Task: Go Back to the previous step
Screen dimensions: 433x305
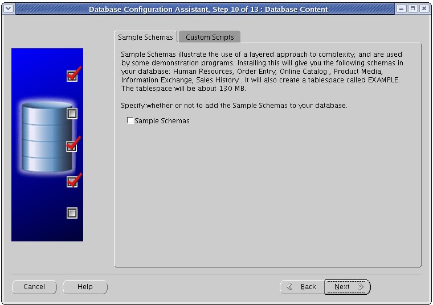Action: (301, 287)
